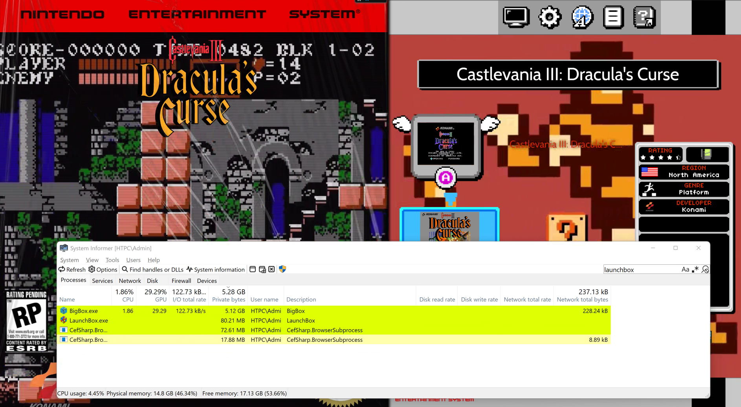Screen dimensions: 741x407
Task: Open the Tools menu
Action: (112, 260)
